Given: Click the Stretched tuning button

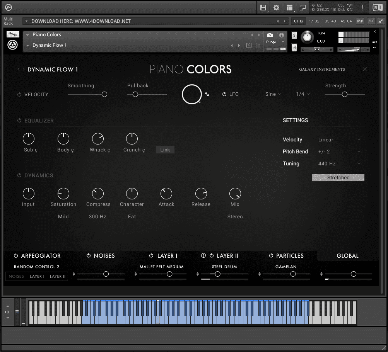Looking at the screenshot, I should click(338, 177).
